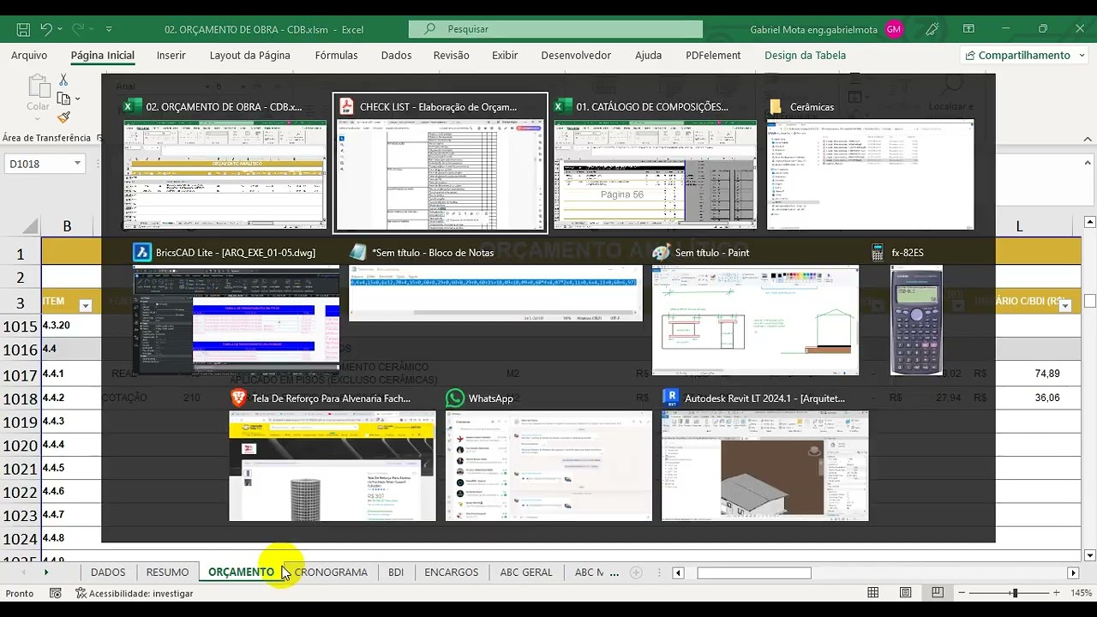Zoom in with the plus icon
The image size is (1097, 617).
1057,593
